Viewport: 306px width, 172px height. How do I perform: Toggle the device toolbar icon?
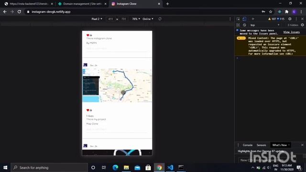coord(244,19)
